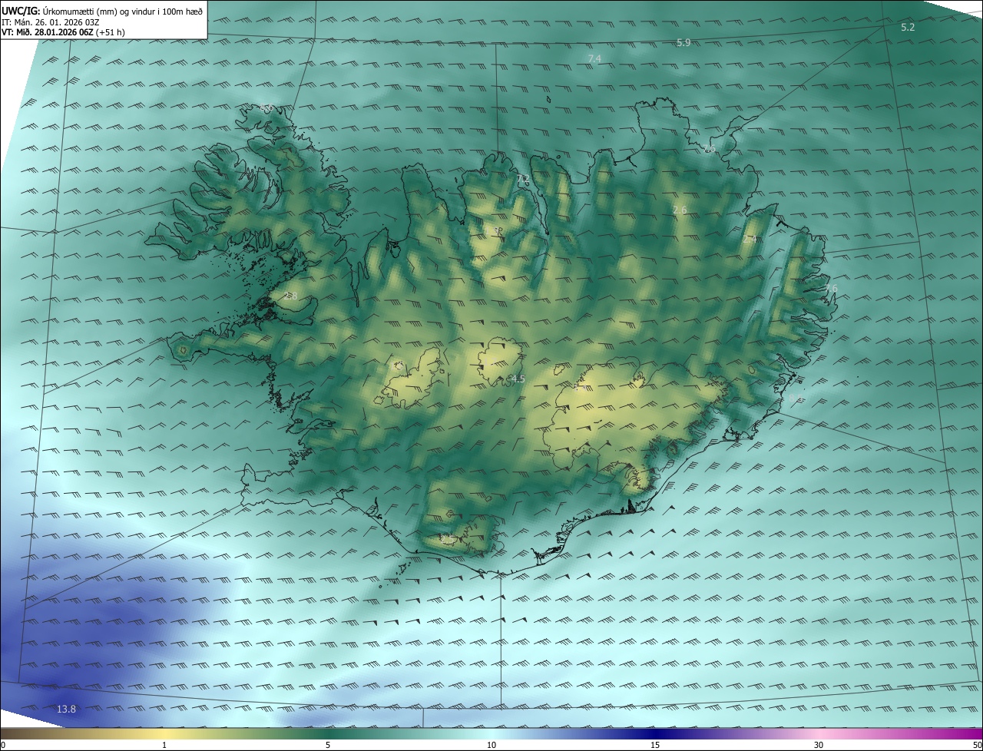Viewport: 983px width, 751px height.
Task: Click the 0 tick on the color scale
Action: tap(3, 745)
